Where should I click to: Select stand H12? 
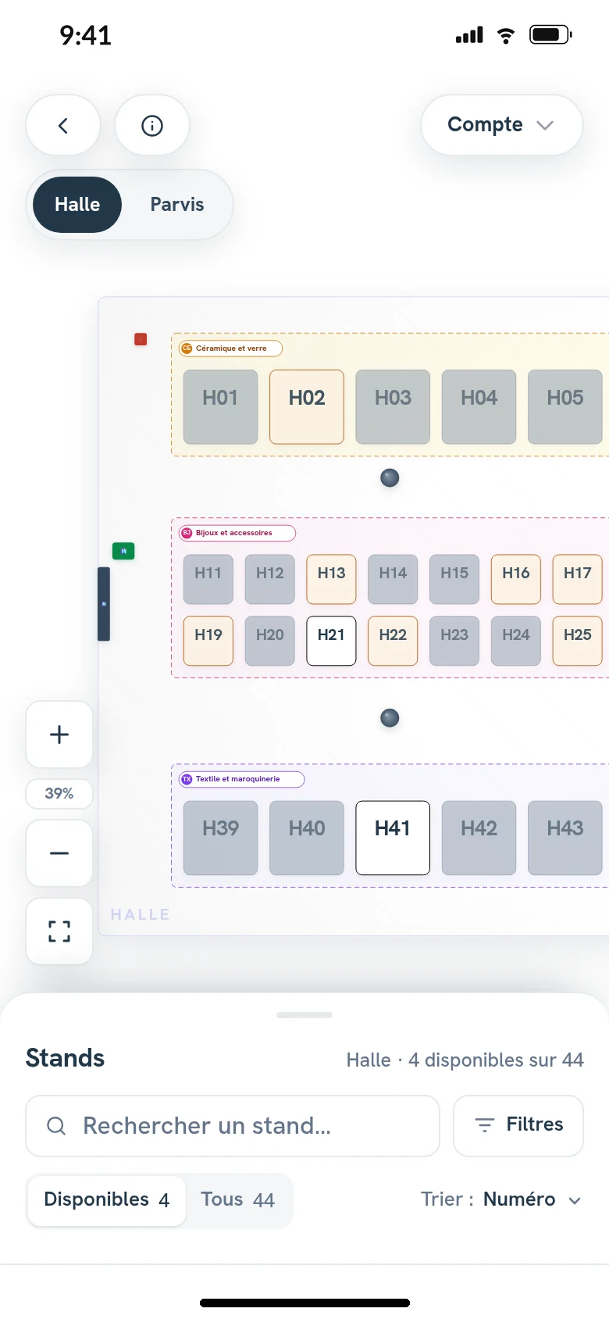[270, 579]
